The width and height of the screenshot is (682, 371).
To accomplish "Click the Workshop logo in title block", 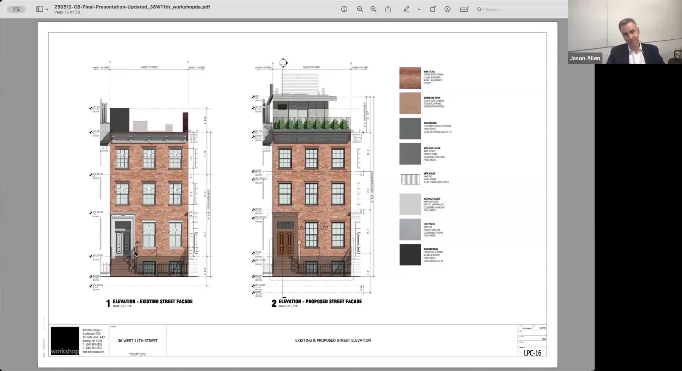I will pos(65,341).
